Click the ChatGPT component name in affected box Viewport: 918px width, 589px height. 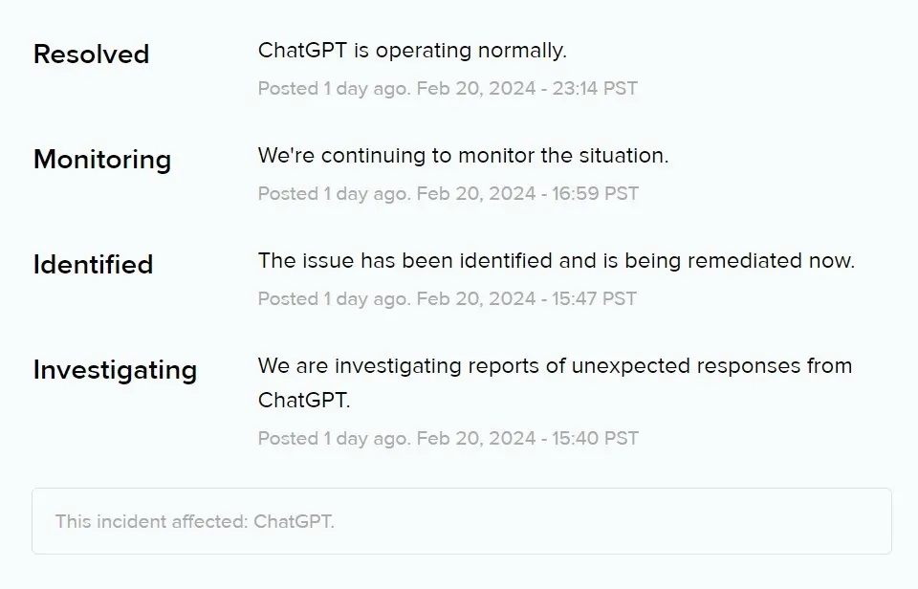[294, 521]
